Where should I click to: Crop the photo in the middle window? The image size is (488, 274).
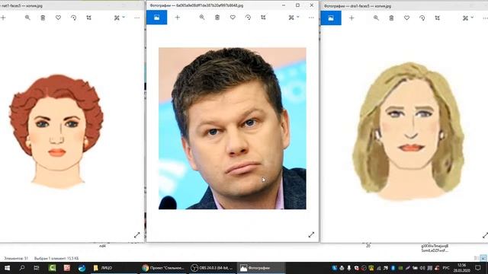(x=263, y=18)
